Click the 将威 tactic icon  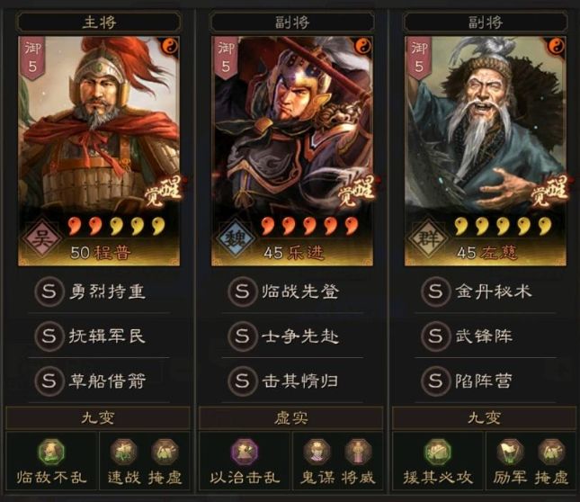click(358, 452)
